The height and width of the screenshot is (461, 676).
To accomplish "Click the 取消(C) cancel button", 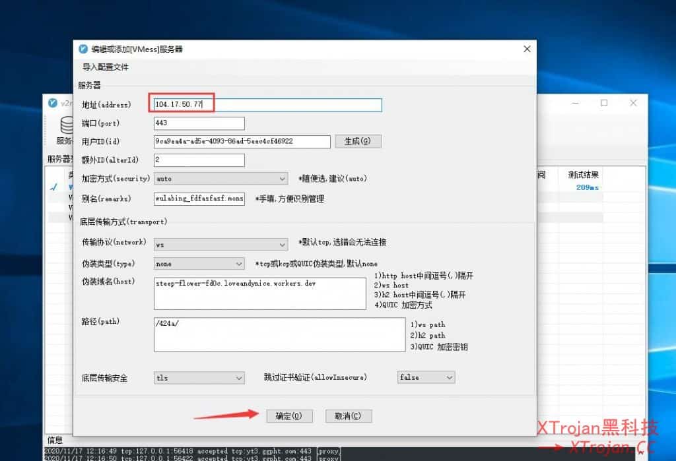I will (349, 415).
